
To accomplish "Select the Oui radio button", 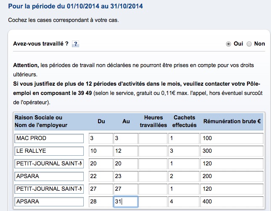I will pyautogui.click(x=228, y=43).
